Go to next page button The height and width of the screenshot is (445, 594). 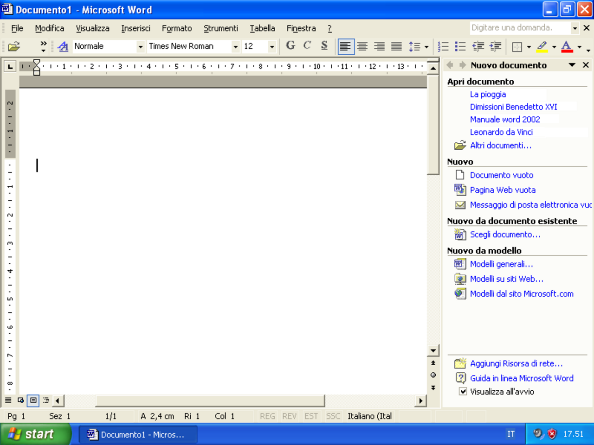coord(433,388)
